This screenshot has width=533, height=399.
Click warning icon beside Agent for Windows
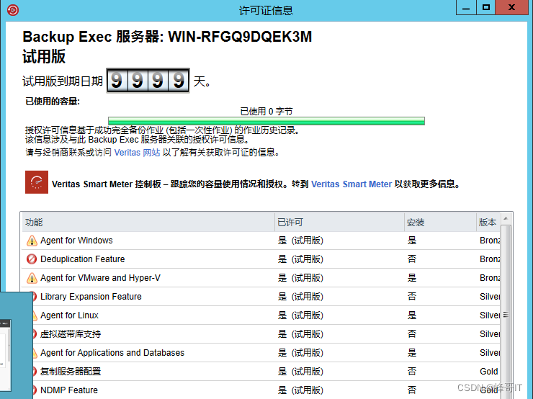pyautogui.click(x=32, y=241)
